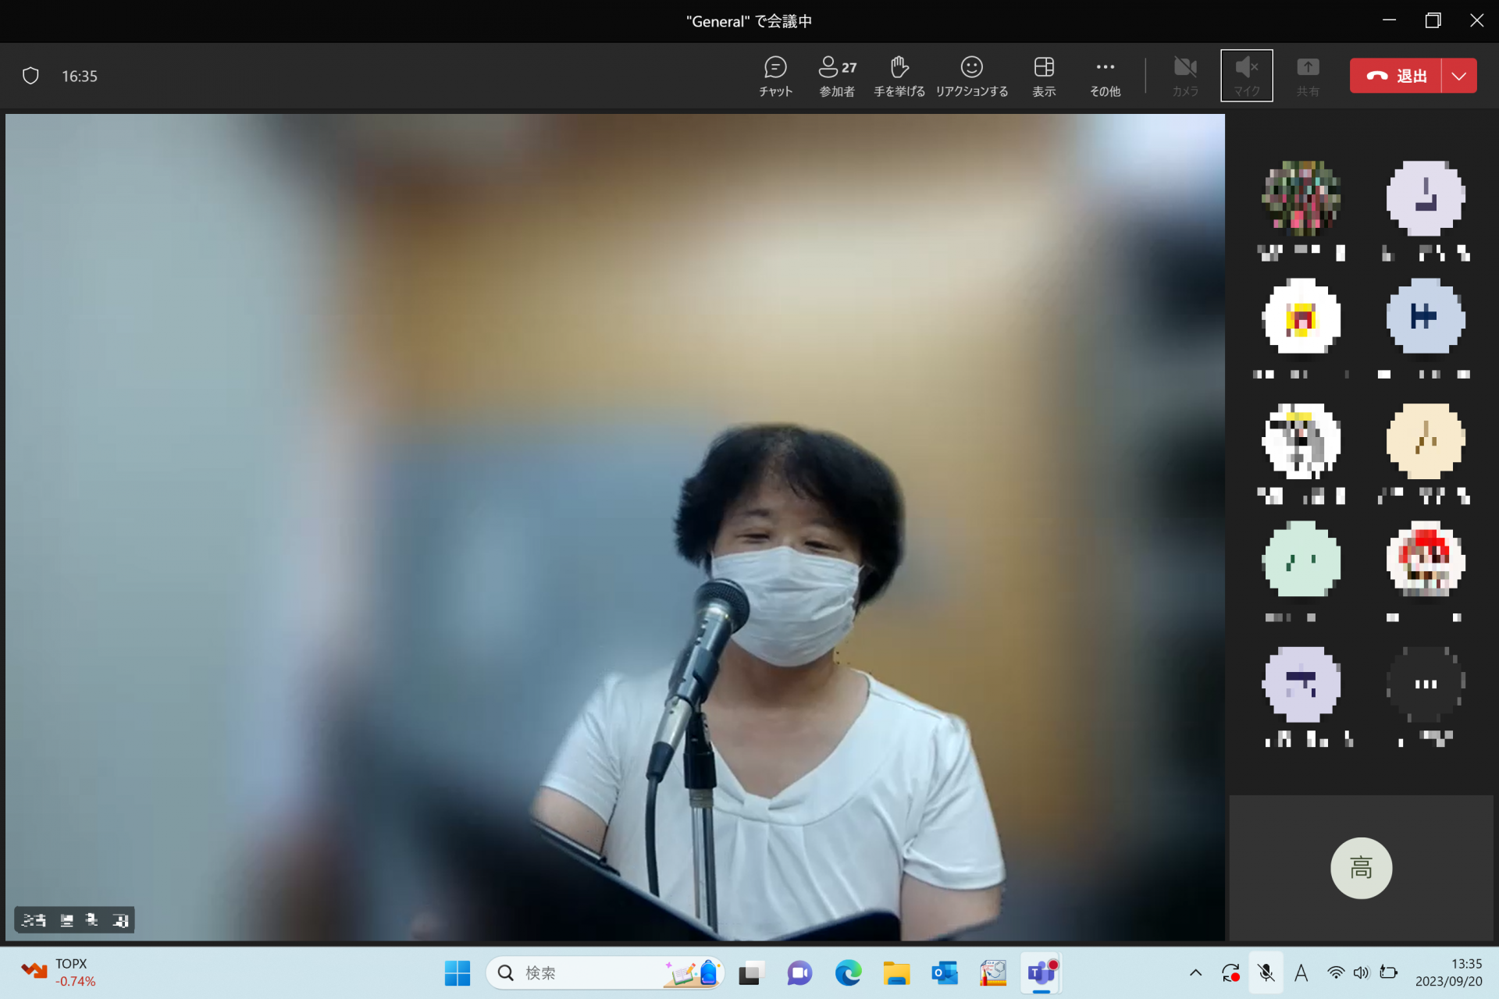The image size is (1499, 999).
Task: Open Wi-Fi network settings in the tray
Action: tap(1336, 972)
